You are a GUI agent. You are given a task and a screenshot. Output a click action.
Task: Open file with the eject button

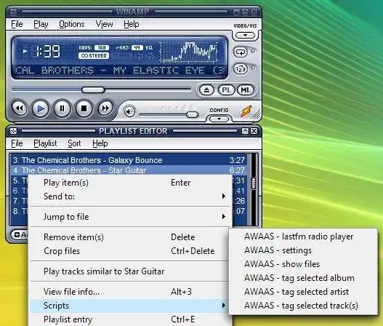tap(206, 90)
